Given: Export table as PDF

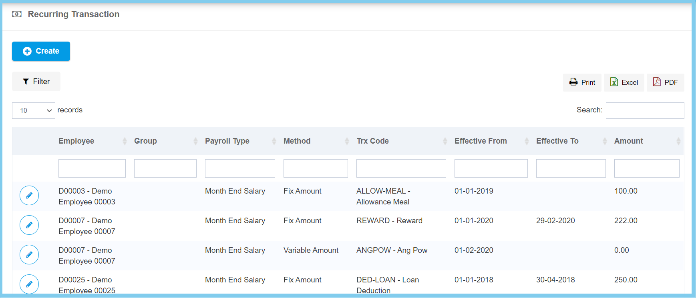Looking at the screenshot, I should [x=665, y=82].
